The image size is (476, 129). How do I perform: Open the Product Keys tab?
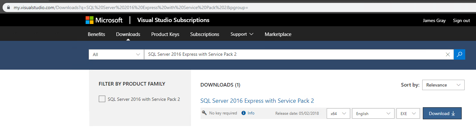coord(165,34)
